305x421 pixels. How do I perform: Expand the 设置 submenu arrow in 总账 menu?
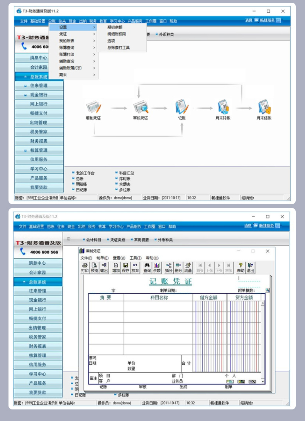tap(94, 27)
